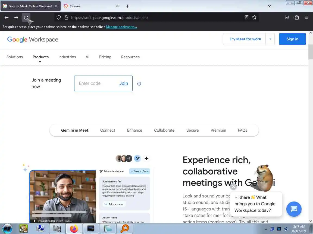Go forward with the browser forward arrow
The width and height of the screenshot is (313, 234).
[x=16, y=18]
